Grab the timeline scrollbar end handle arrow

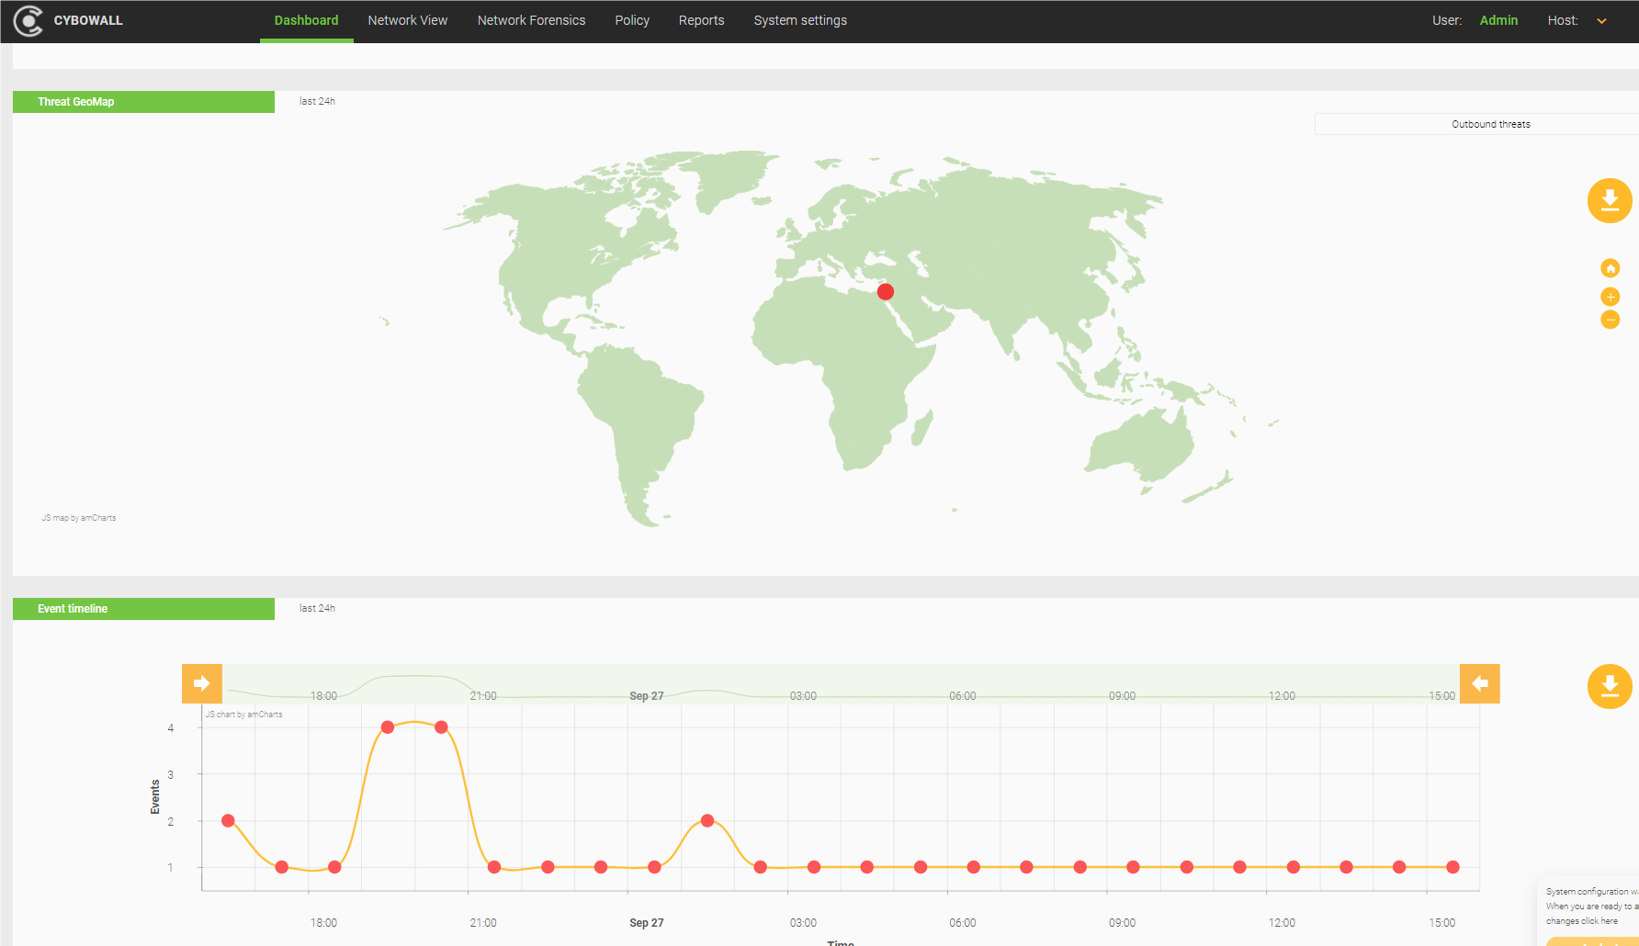click(1480, 683)
